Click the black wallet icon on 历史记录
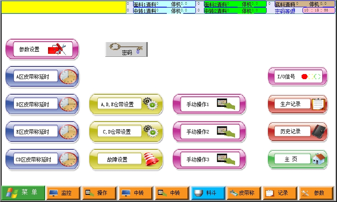337x202 pixels. [318, 131]
